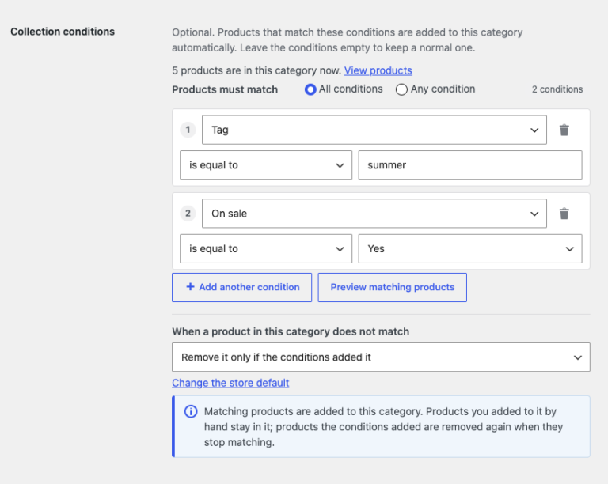Open the View products link

(378, 70)
